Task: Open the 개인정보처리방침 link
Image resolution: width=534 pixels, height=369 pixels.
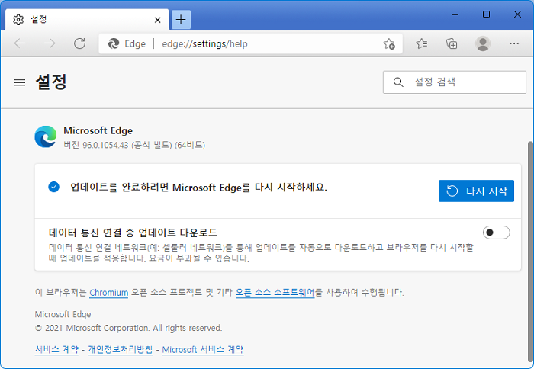Action: pos(121,349)
